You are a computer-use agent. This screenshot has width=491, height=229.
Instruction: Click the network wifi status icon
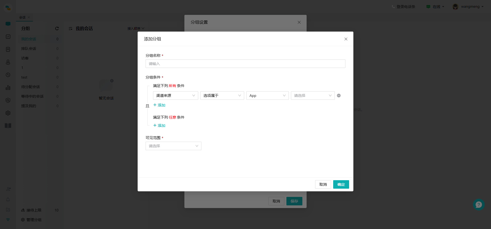point(8,220)
